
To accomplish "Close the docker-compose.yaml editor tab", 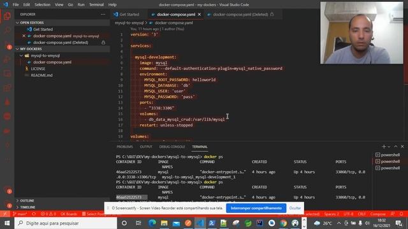I will (x=200, y=14).
